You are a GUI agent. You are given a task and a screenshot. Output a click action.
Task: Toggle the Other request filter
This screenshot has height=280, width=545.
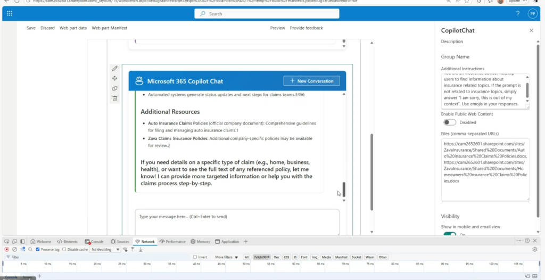(383, 257)
